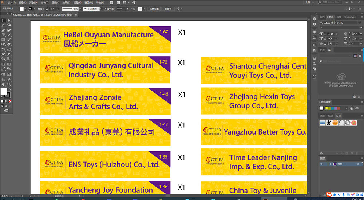Screen dimensions: 364x200
Task: Choose Draw Normal mode
Action: tap(2, 106)
